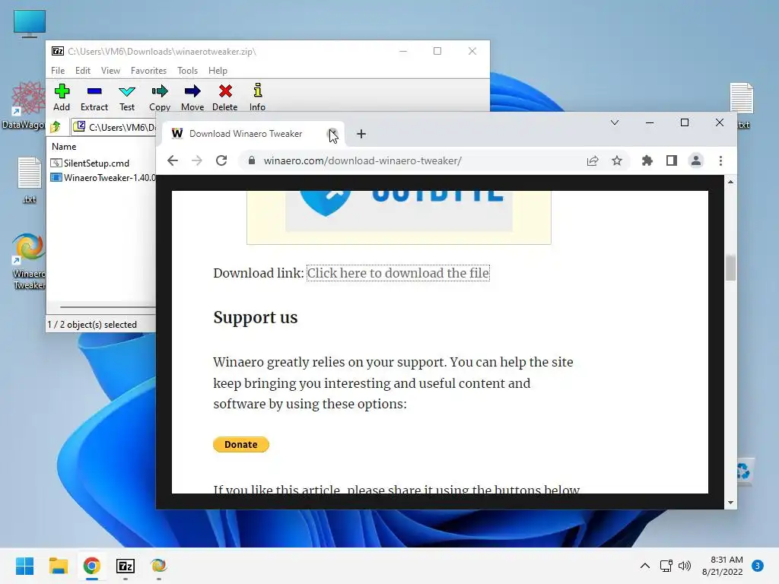Open the clock showing 8:31 AM
Image resolution: width=779 pixels, height=584 pixels.
tap(723, 566)
